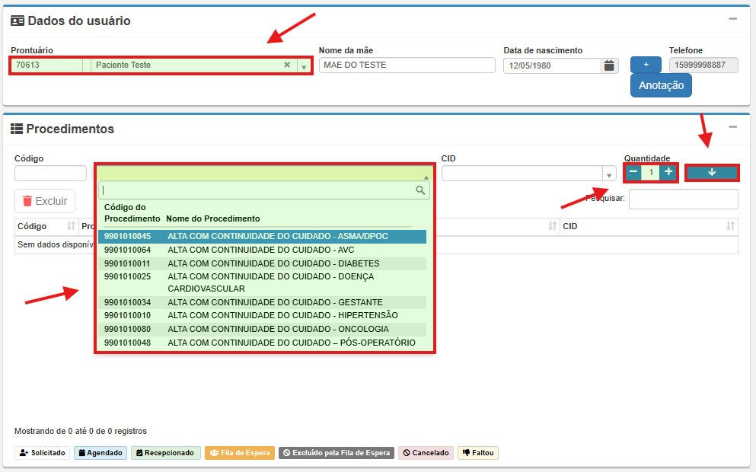Focus the Pesquisar search field

click(683, 199)
